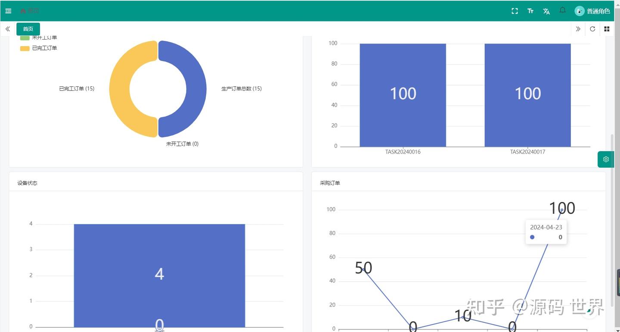The image size is (620, 332).
Task: Select the 首页 tab
Action: pos(28,29)
